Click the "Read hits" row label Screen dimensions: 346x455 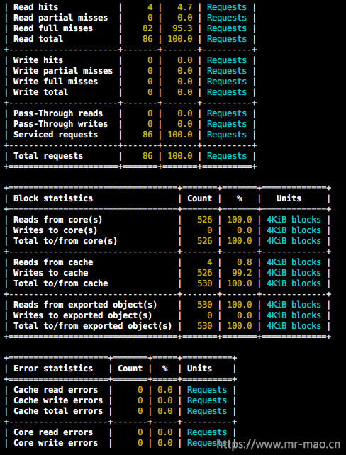[35, 7]
